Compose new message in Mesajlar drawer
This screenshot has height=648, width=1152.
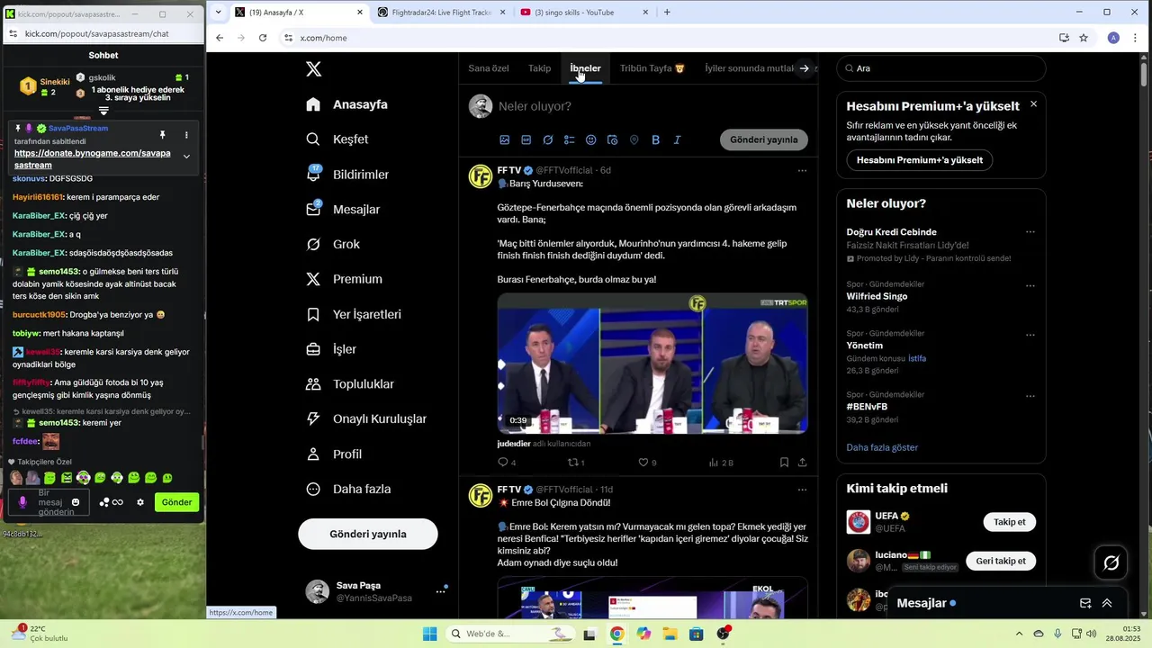1085,603
